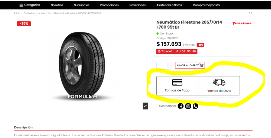Go to the next product arrow
This screenshot has height=138, width=271.
click(x=252, y=13)
